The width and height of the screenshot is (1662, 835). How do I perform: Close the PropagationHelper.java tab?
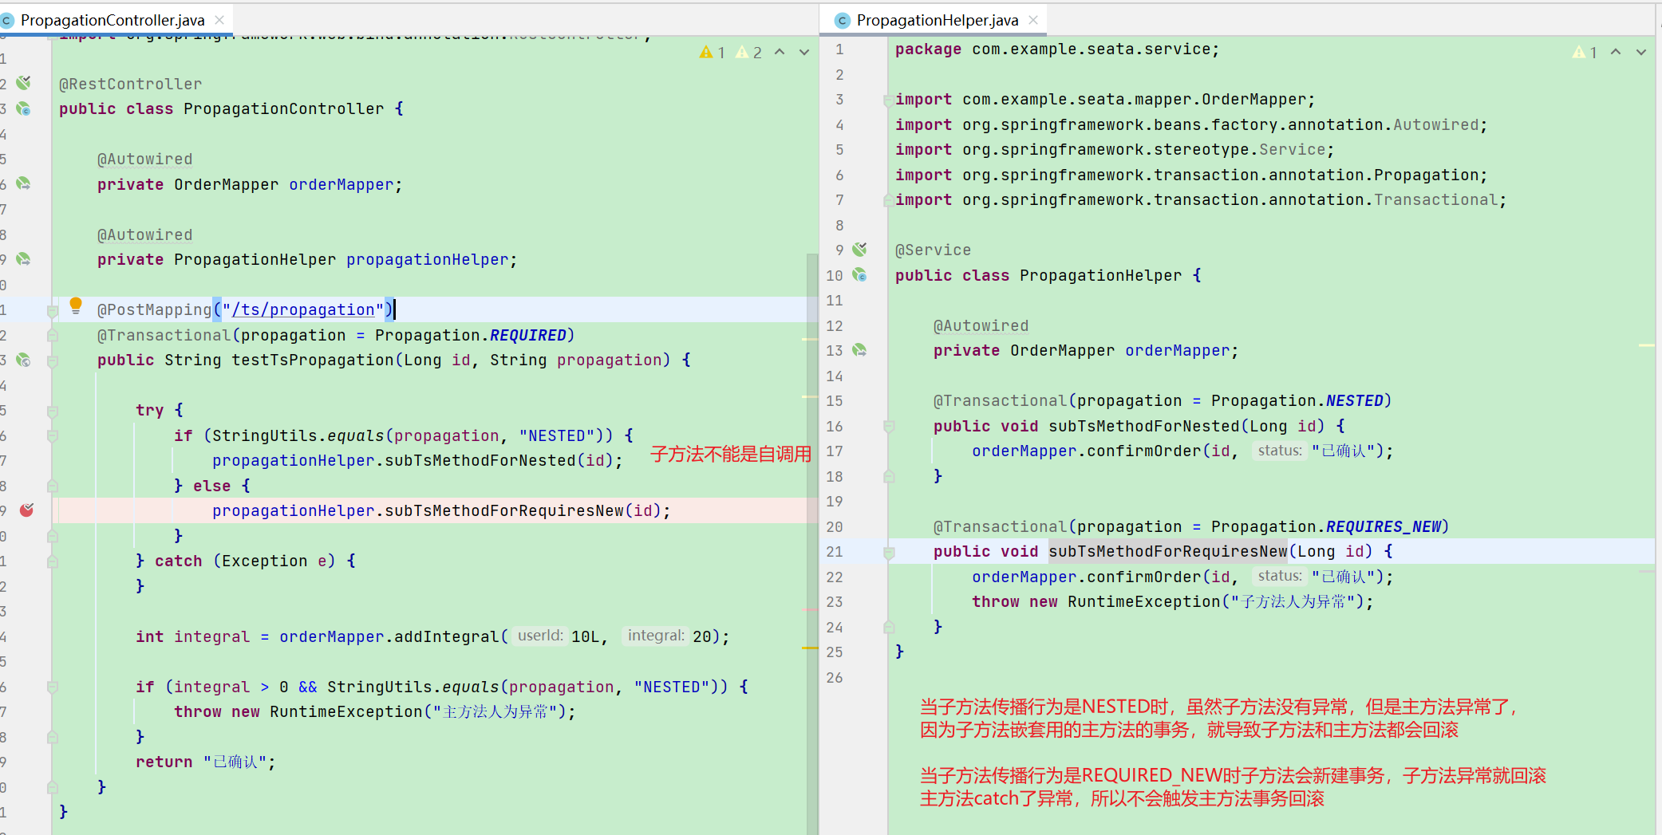[1033, 20]
